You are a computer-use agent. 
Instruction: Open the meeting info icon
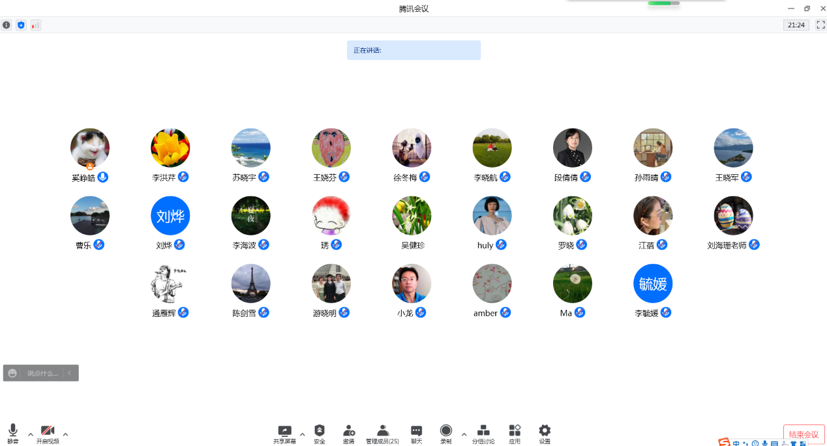(7, 25)
